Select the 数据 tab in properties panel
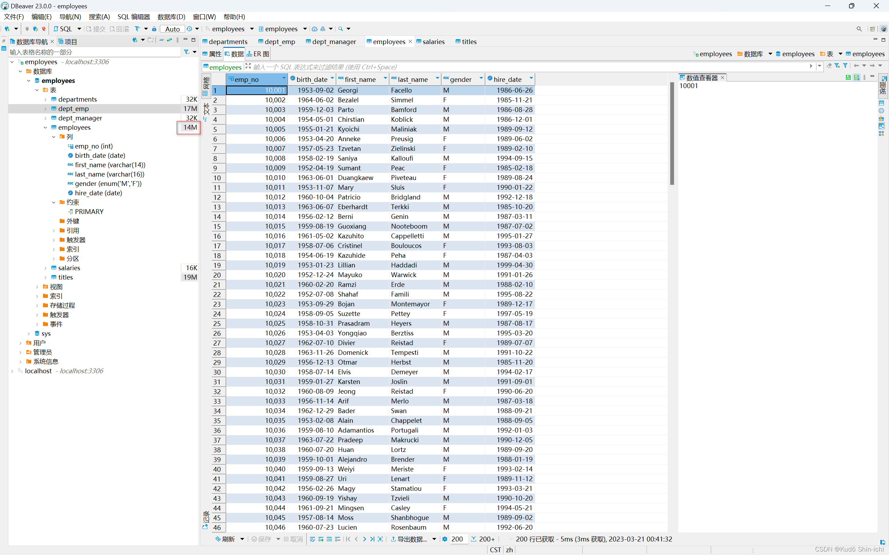The image size is (889, 555). pos(236,54)
